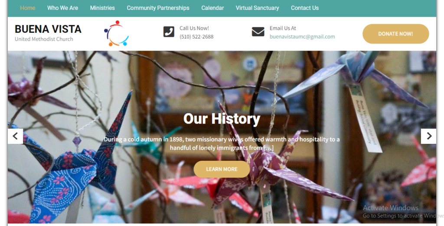Click the slide excerpt about 1898 missionaries

222,143
